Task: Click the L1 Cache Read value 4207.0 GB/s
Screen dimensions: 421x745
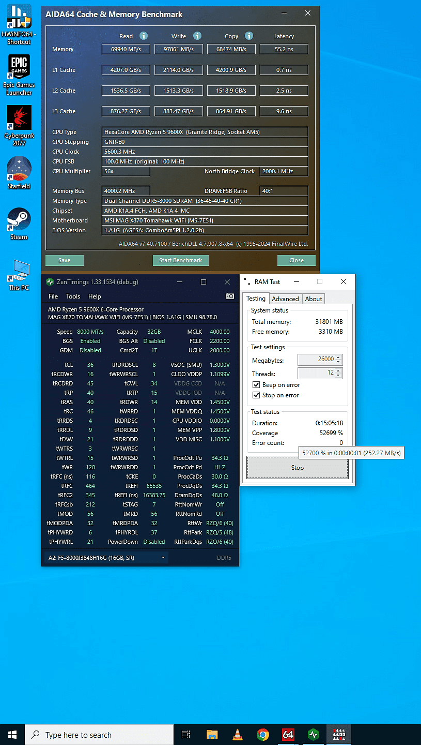Action: [126, 70]
